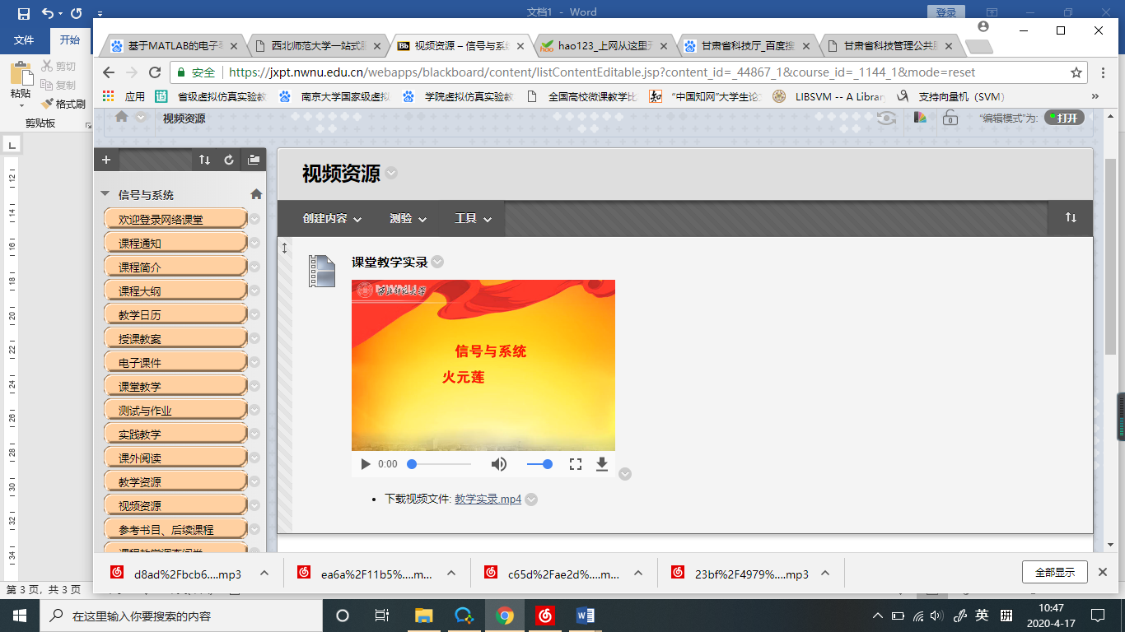Viewport: 1125px width, 632px height.
Task: Click the plus icon to add a course menu item
Action: click(x=106, y=160)
